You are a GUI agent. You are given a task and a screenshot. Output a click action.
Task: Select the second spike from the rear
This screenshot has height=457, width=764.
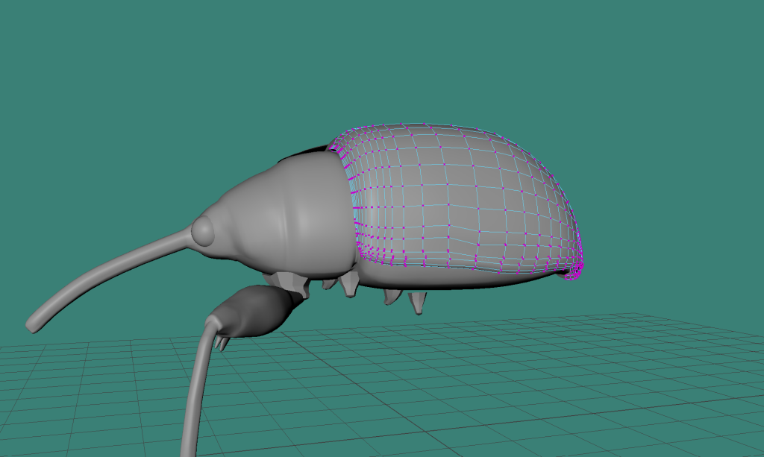pos(392,296)
